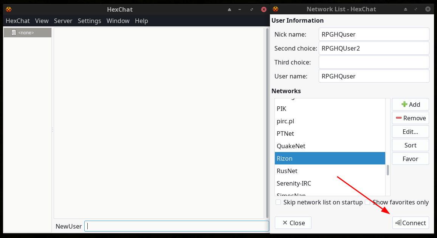
Task: Click the empty Third choice field
Action: [374, 62]
